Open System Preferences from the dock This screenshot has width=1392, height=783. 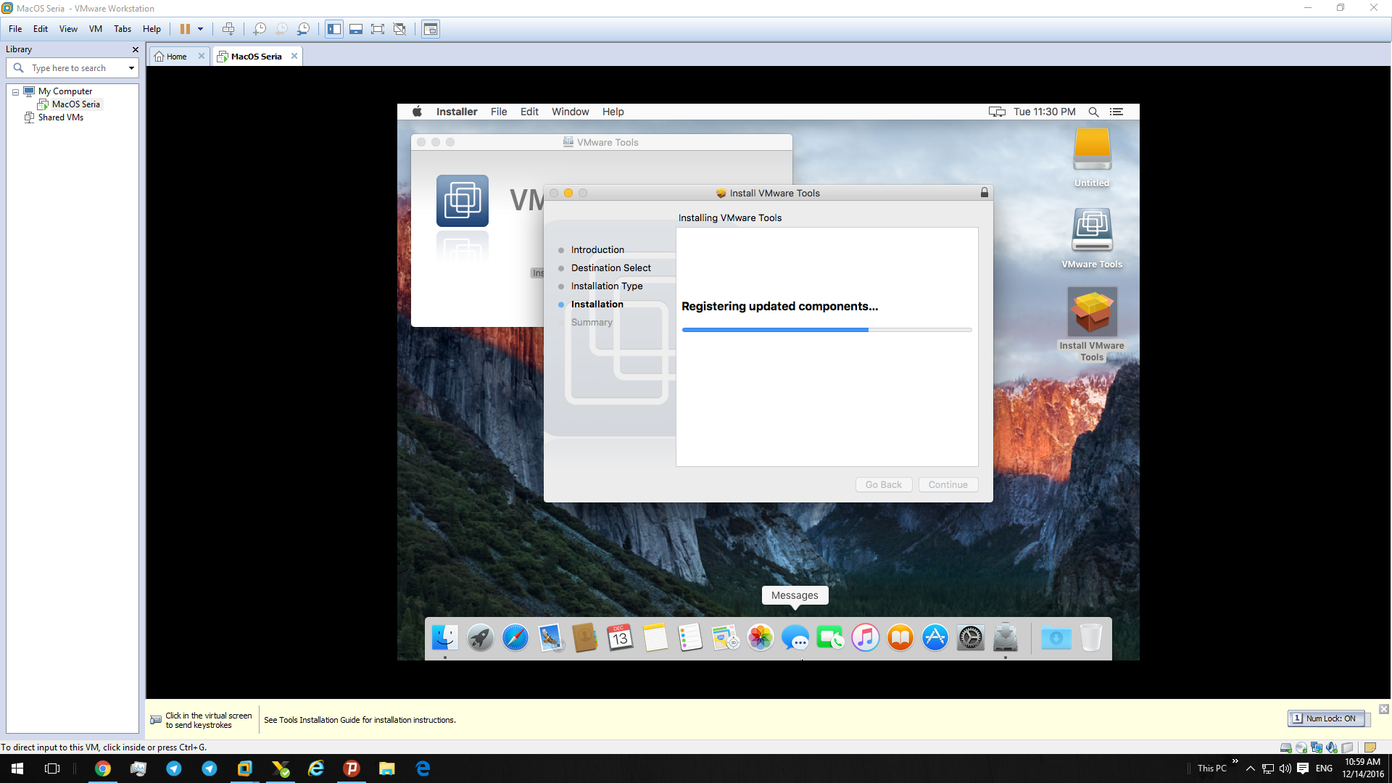(971, 638)
